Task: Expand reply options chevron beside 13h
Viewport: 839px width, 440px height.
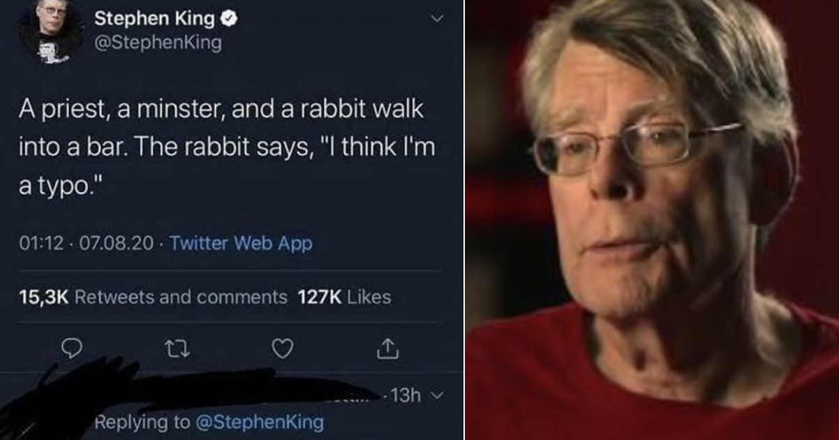Action: [x=438, y=396]
